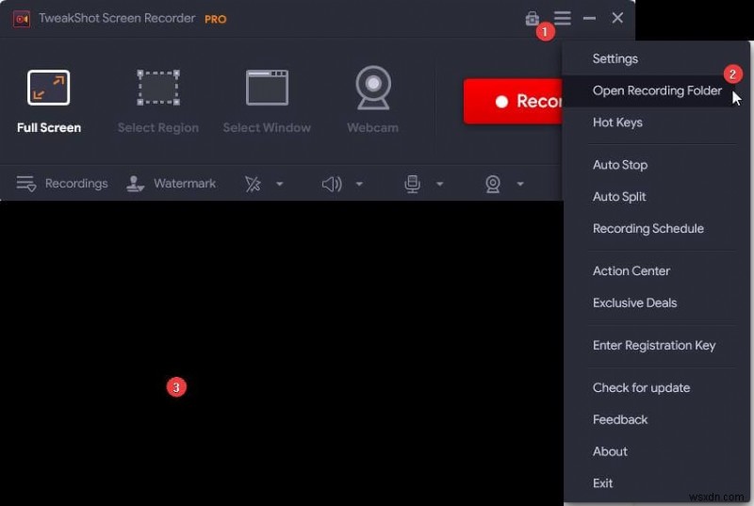Choose Open Recording Folder menu item
Image resolution: width=754 pixels, height=506 pixels.
tap(656, 90)
